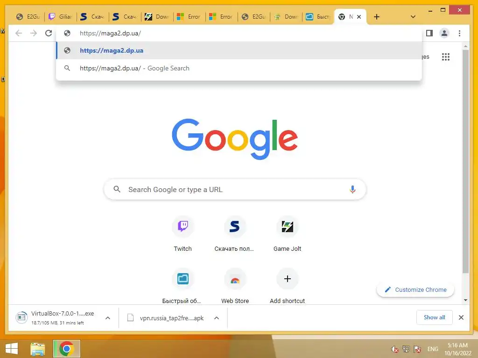Open the Chrome profile avatar
Viewport: 478px width, 358px height.
coord(444,33)
